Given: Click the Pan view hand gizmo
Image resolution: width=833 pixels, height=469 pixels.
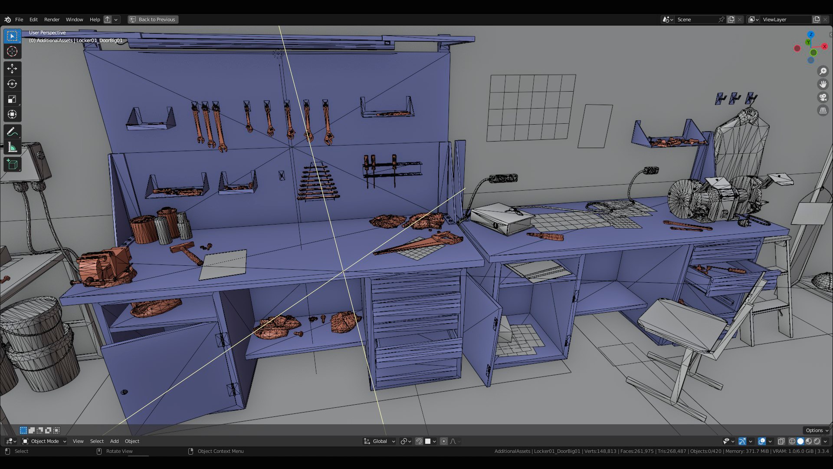Looking at the screenshot, I should coord(823,84).
